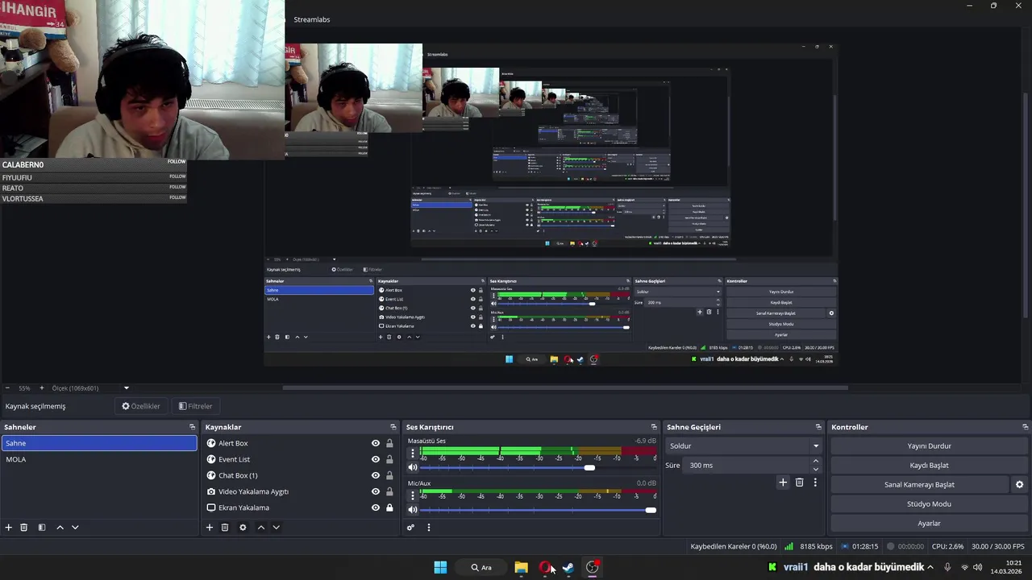The image size is (1032, 580).
Task: Decrease Süre duration with down arrow
Action: point(816,469)
